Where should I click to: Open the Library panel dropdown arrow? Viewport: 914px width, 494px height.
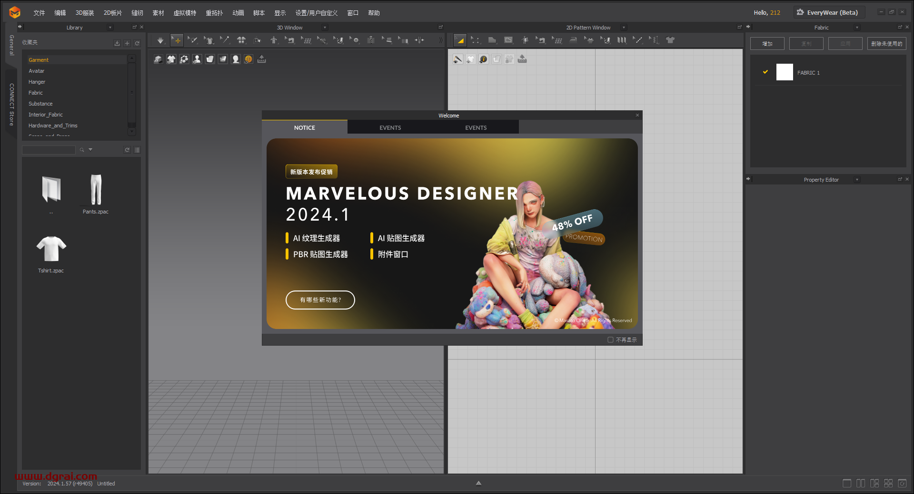point(110,28)
